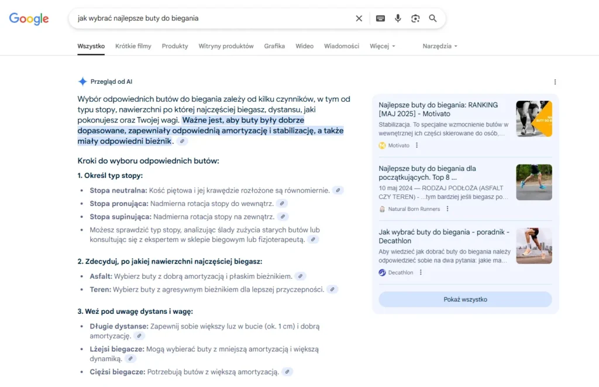Open the three-dot menu next to Decathlon
The height and width of the screenshot is (387, 599).
(421, 272)
